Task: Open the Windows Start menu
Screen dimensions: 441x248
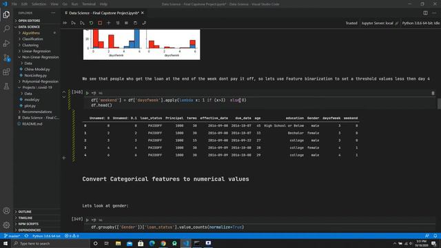Action: (6, 243)
